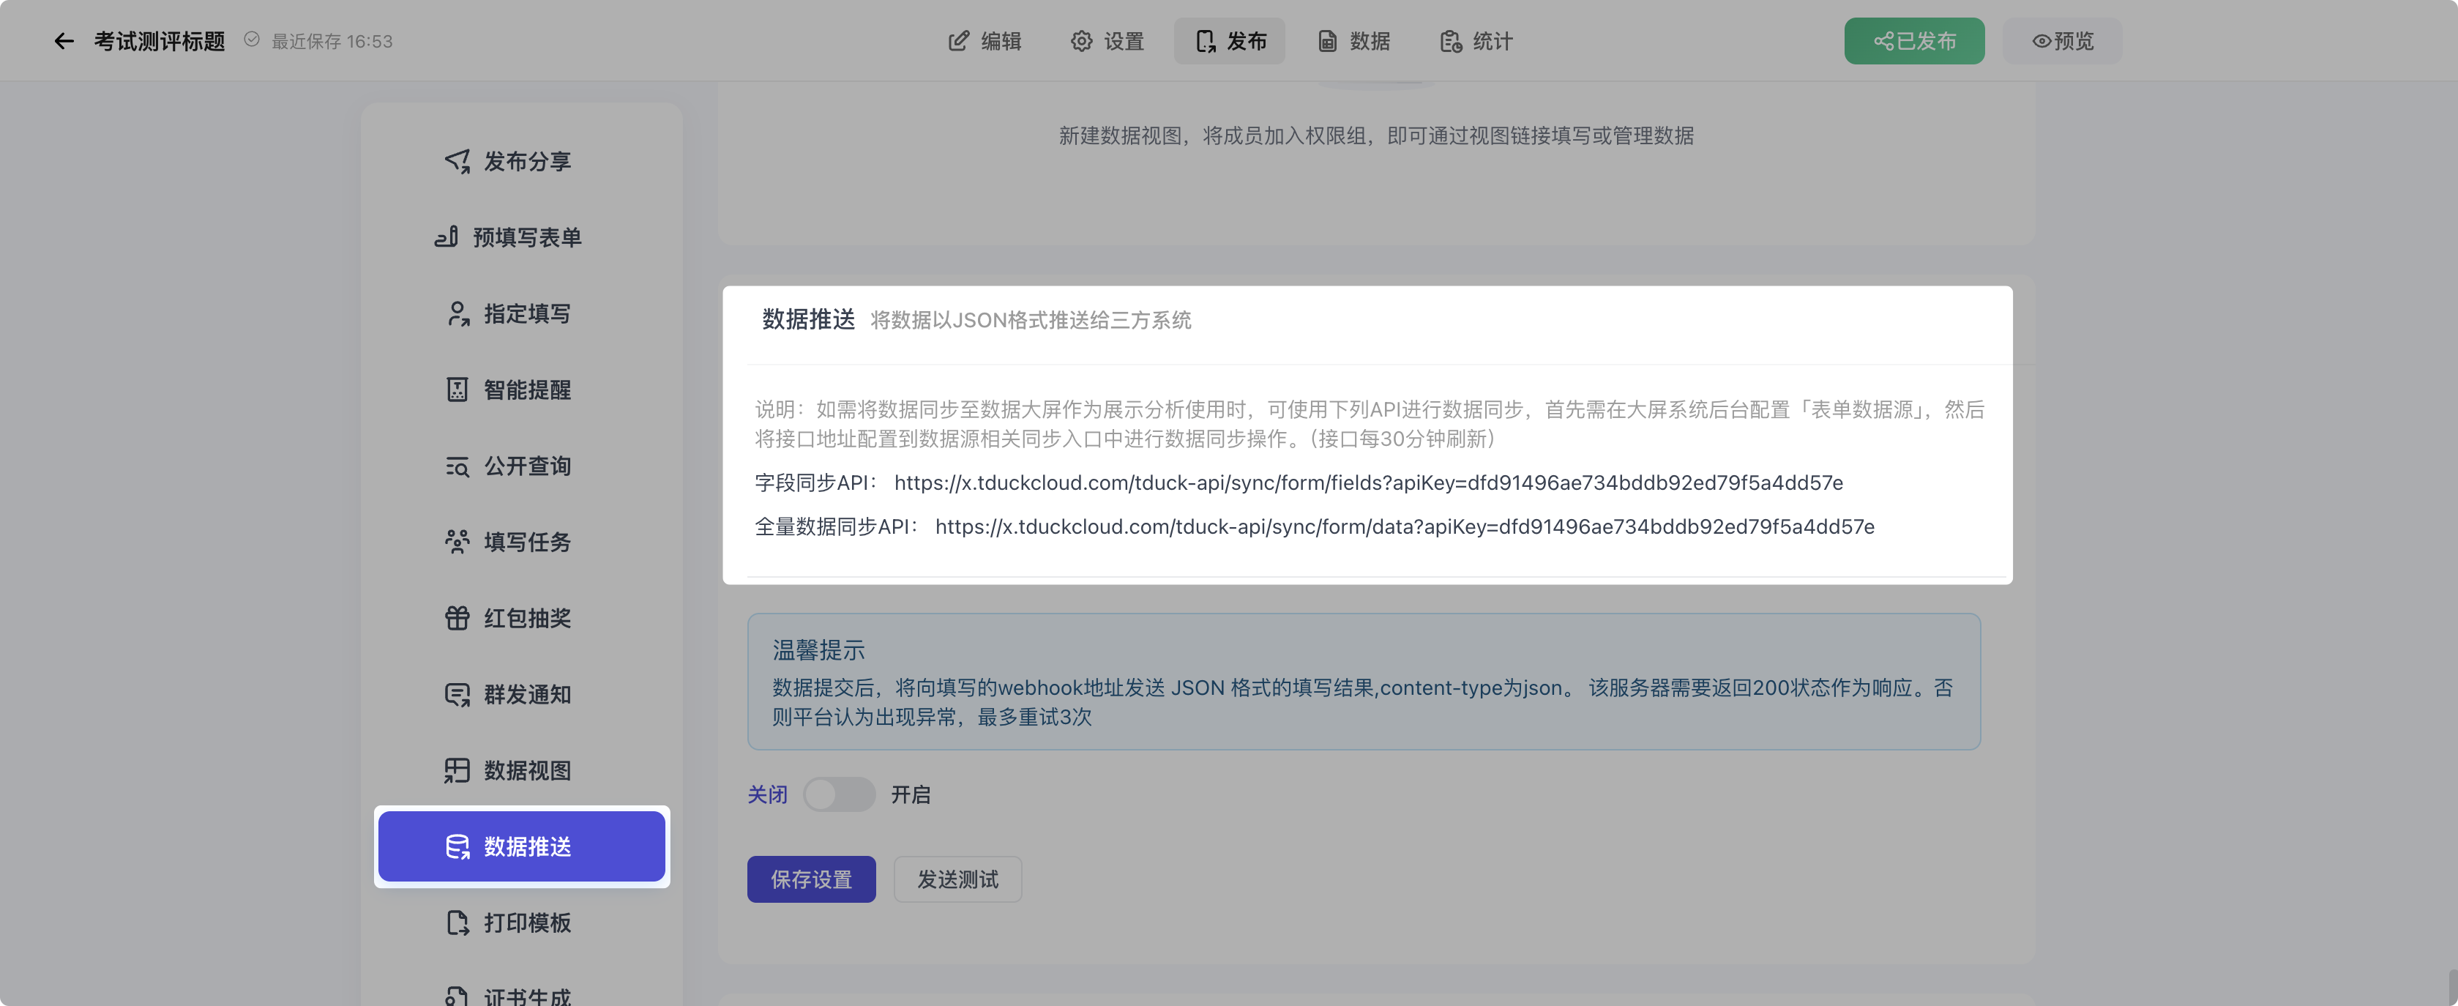Click the edit pencil icon in 编辑 tab
Image resolution: width=2458 pixels, height=1006 pixels.
coord(958,41)
